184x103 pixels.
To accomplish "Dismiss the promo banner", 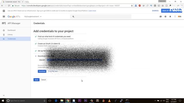I will coord(155,11).
